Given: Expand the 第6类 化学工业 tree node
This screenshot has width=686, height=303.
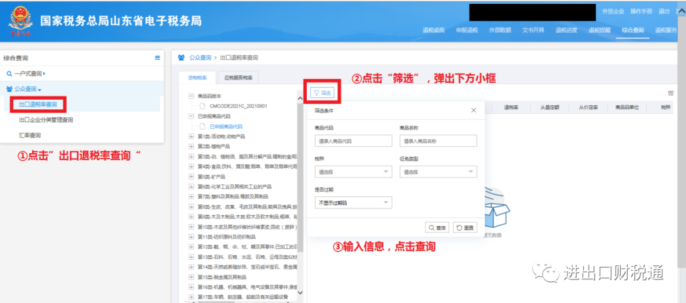Looking at the screenshot, I should (x=191, y=187).
